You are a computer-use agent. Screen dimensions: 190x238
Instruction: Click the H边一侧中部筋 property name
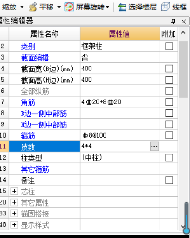pos(44,124)
